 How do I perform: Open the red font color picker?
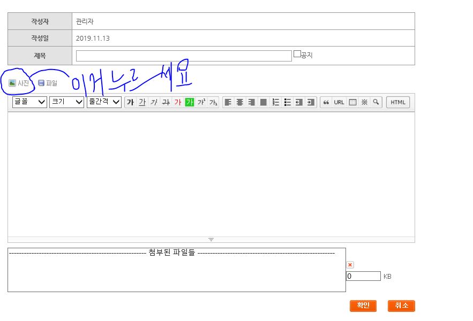[x=177, y=102]
